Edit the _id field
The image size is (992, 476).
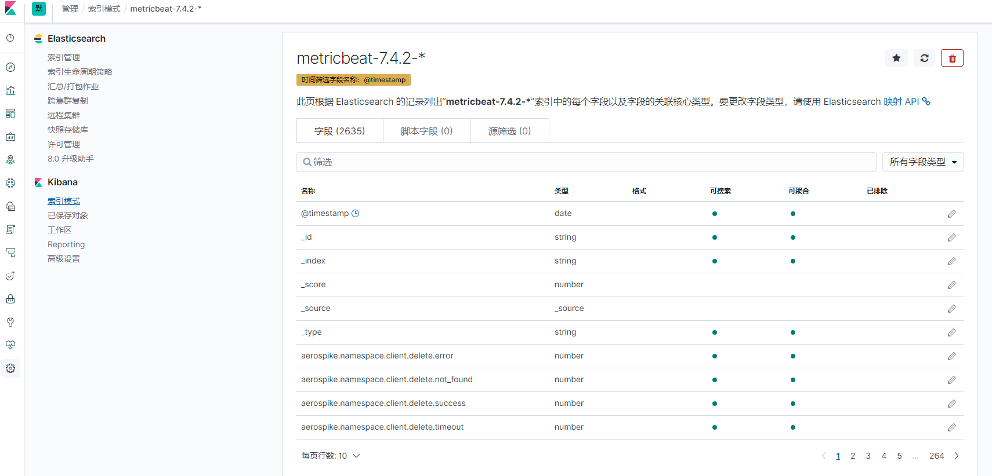point(952,237)
